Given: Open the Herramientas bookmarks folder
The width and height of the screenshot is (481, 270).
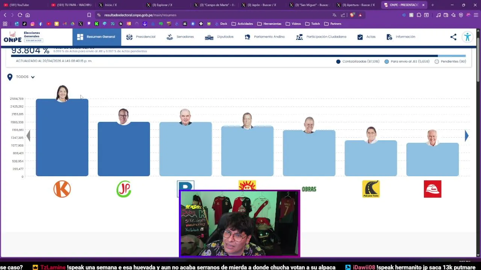Looking at the screenshot, I should [269, 24].
